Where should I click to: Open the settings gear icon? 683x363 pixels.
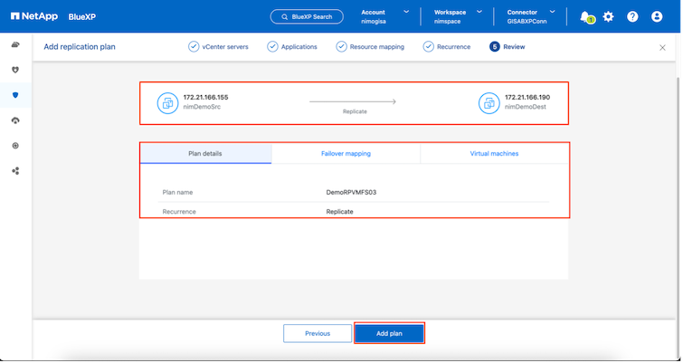(x=608, y=16)
